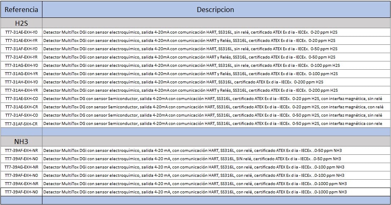Click reference cell TT7-31AF-EXH-YR
391x205 pixels.
pyautogui.click(x=21, y=57)
